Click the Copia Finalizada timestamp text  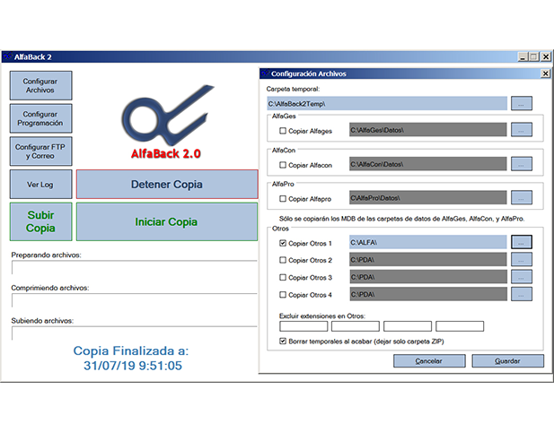point(132,359)
